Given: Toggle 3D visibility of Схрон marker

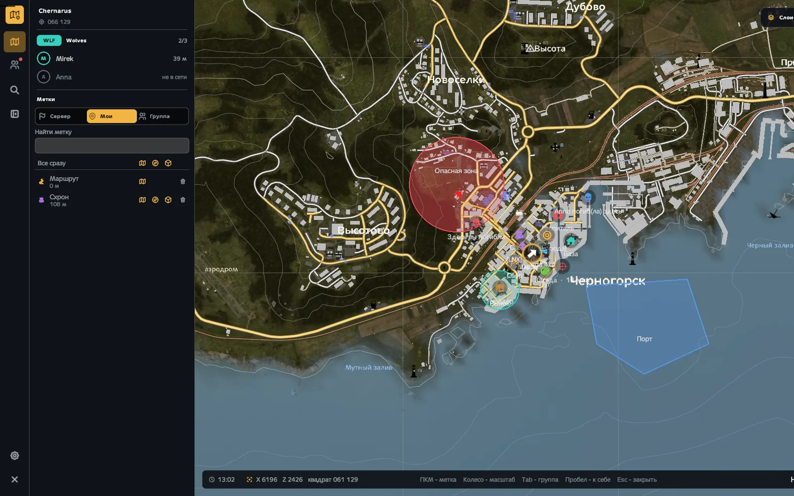Looking at the screenshot, I should pyautogui.click(x=168, y=200).
